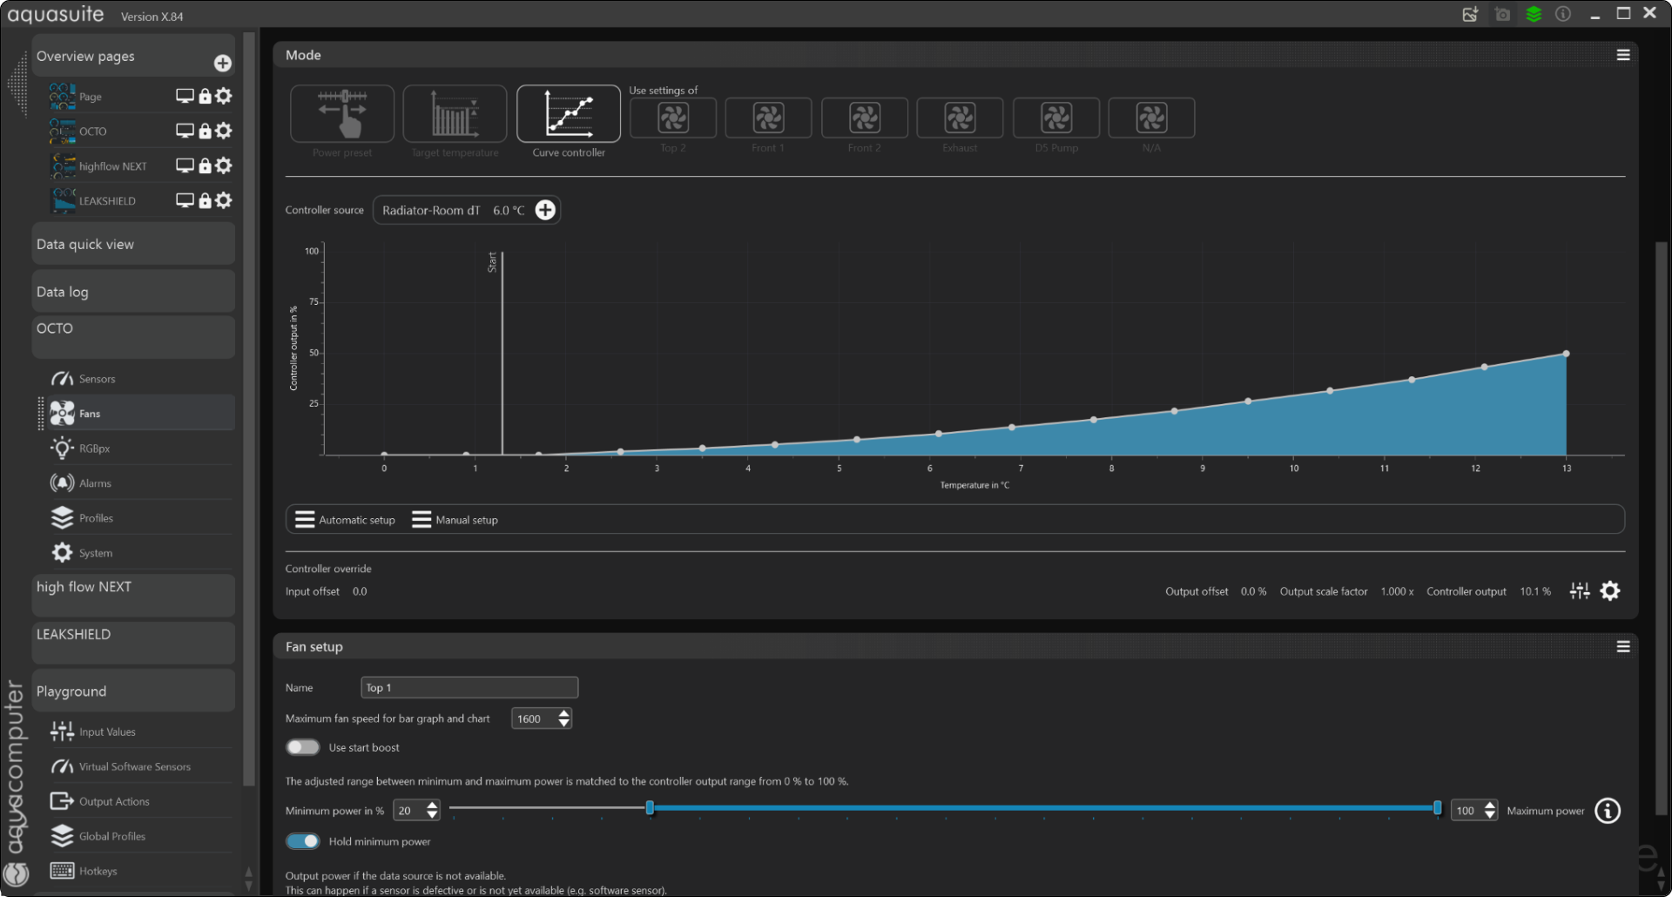The height and width of the screenshot is (897, 1672).
Task: Open the Profiles page under OCTO
Action: 139,518
